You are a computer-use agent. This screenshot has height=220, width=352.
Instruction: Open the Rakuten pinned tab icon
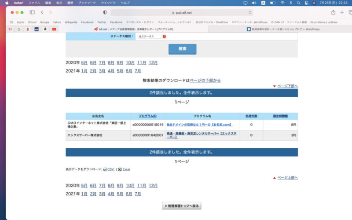[28, 29]
